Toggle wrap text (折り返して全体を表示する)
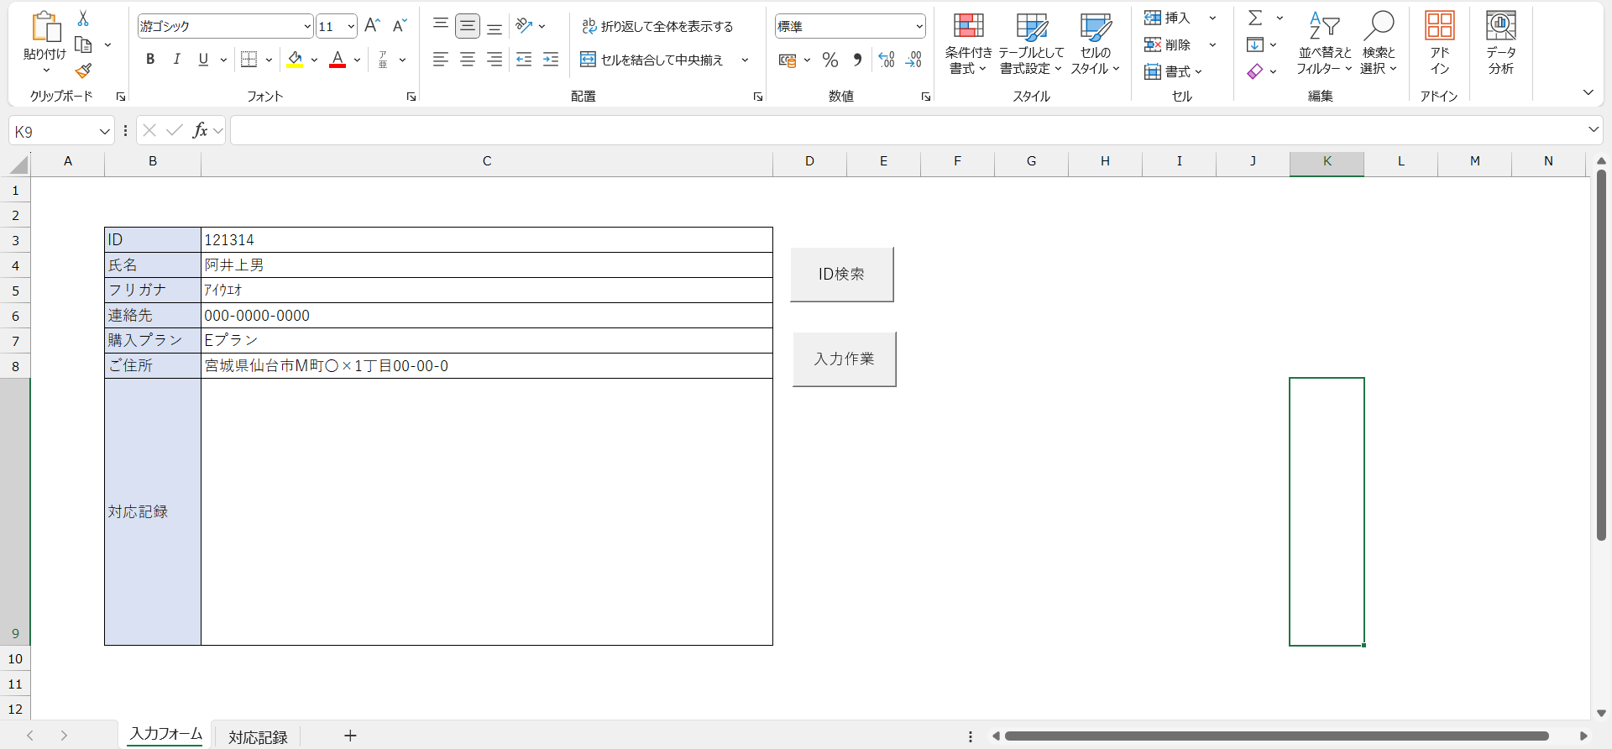The height and width of the screenshot is (749, 1612). coord(657,26)
